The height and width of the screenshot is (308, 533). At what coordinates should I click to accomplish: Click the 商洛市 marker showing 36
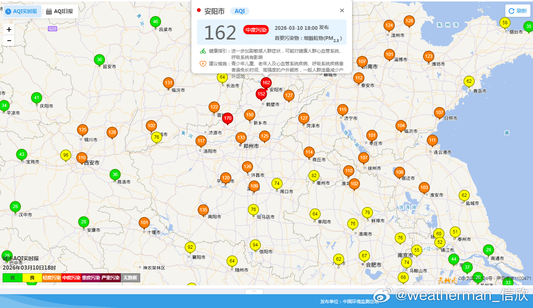coord(115,175)
